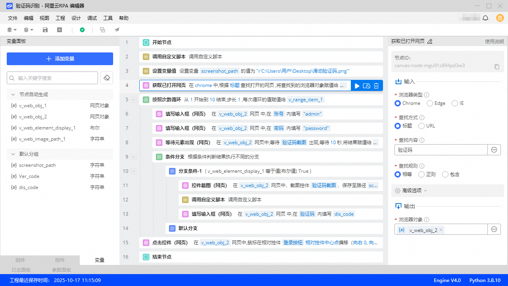508x286 pixels.
Task: Open the notification bell
Action: pos(485,18)
